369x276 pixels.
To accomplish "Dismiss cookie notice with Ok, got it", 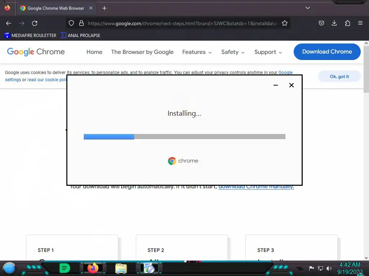I will coord(339,76).
